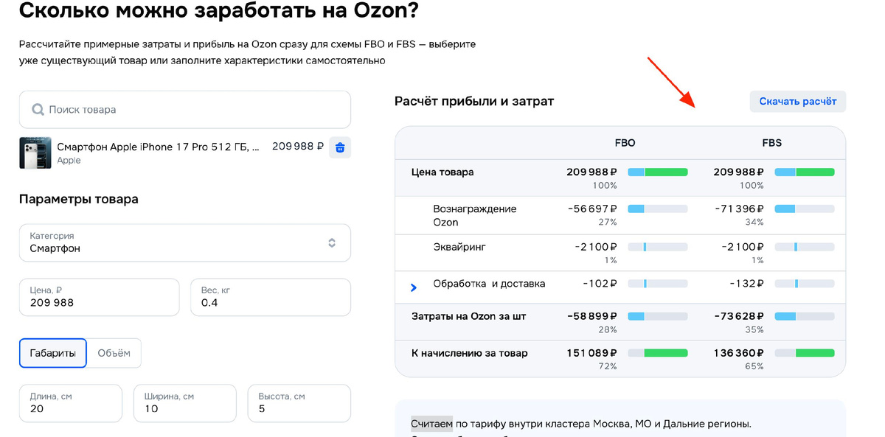885x437 pixels.
Task: Click the Обработка и доставка label
Action: (x=489, y=284)
